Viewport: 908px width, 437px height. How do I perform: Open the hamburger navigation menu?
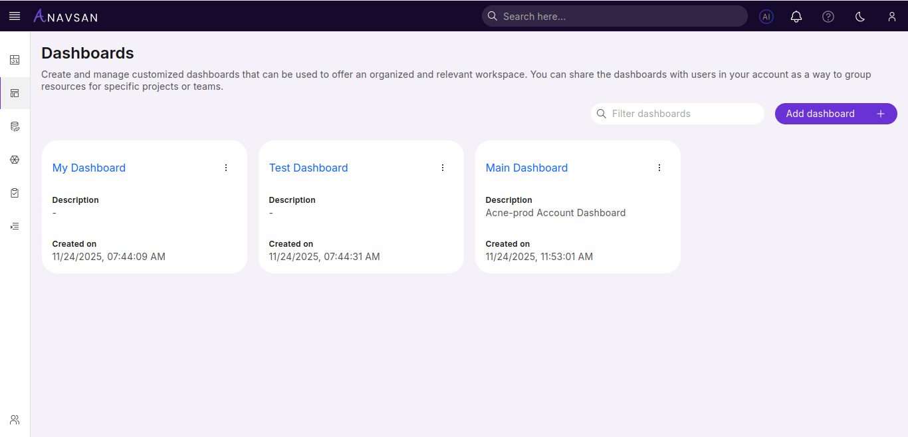(x=14, y=16)
